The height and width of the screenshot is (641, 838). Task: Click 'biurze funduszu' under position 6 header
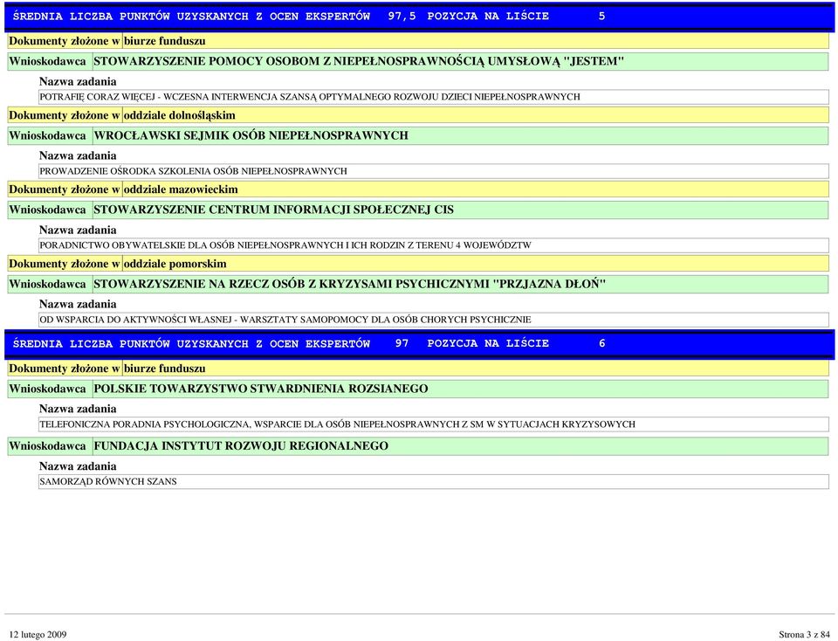pyautogui.click(x=165, y=369)
